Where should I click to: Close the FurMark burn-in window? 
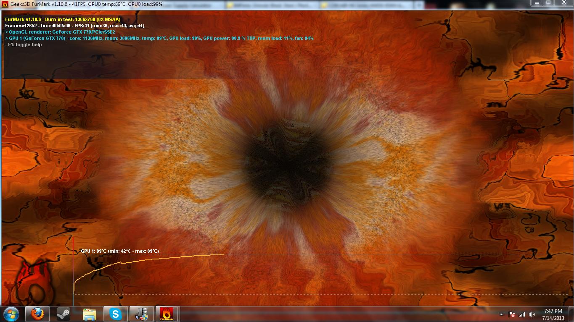(x=563, y=3)
